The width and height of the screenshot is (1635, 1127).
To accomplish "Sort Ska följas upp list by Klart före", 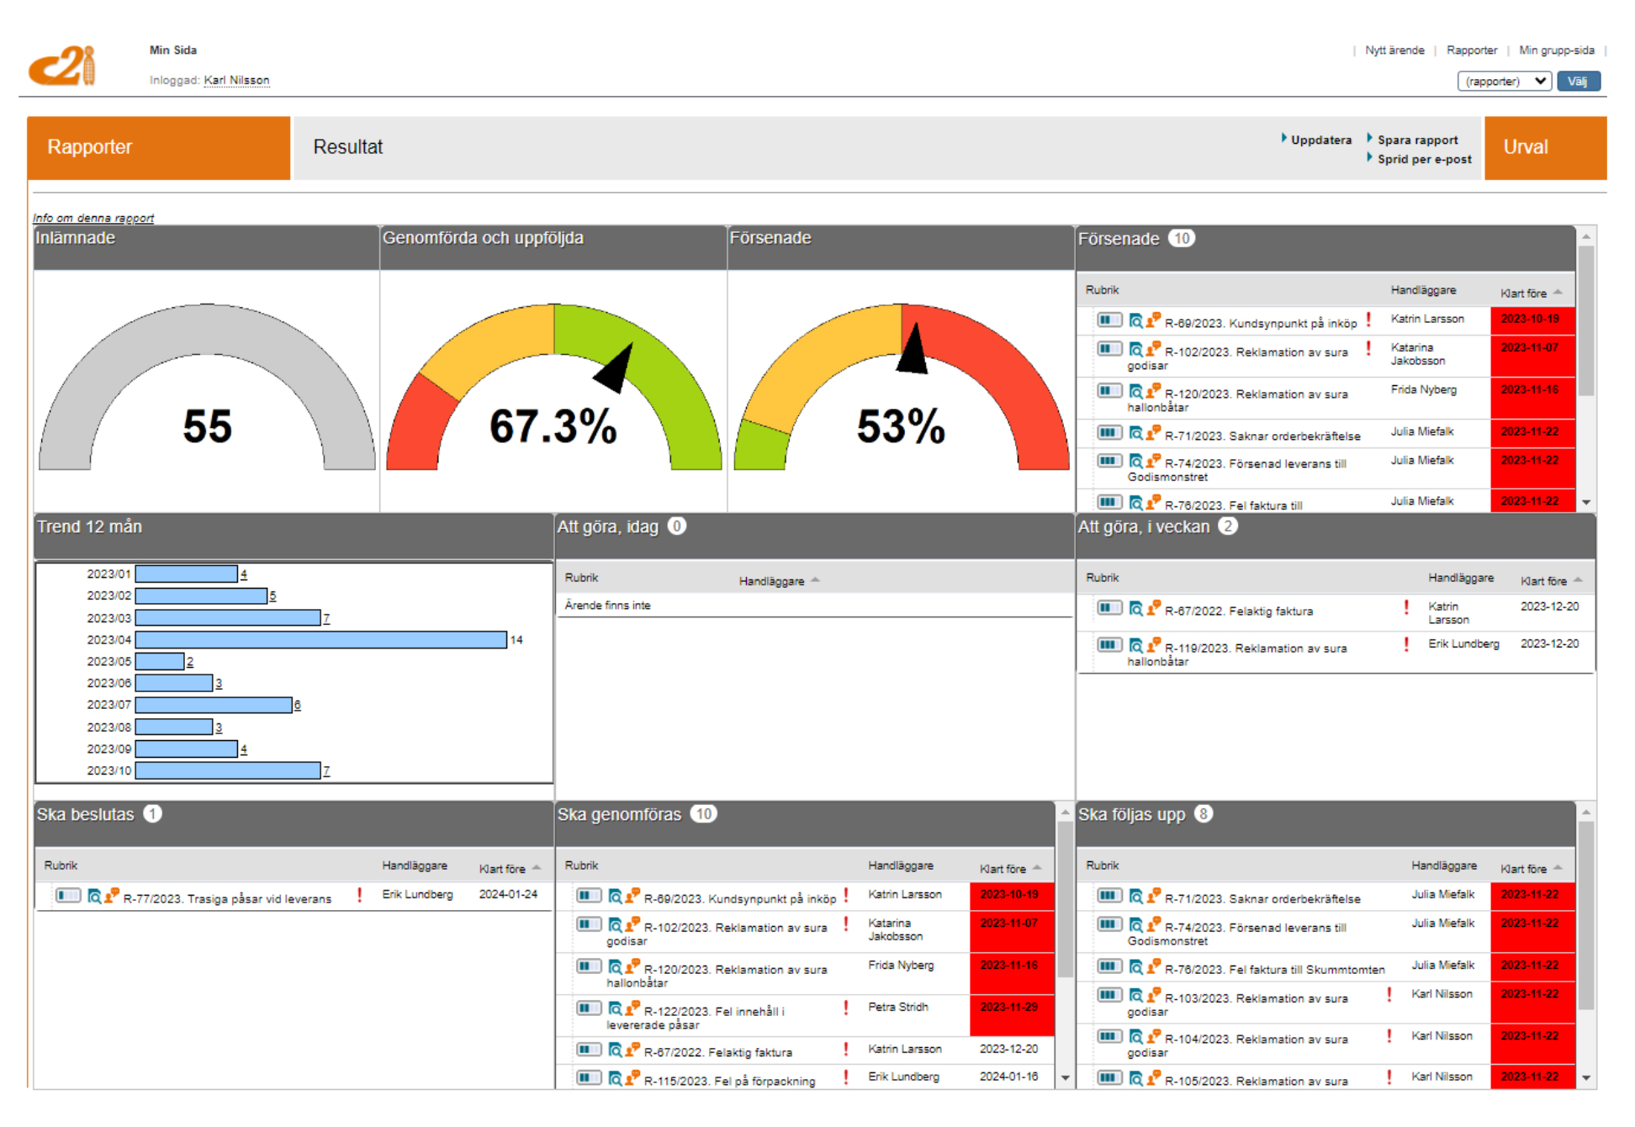I will [x=1531, y=868].
